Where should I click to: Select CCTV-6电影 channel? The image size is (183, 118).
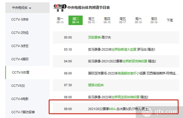pos(20,99)
